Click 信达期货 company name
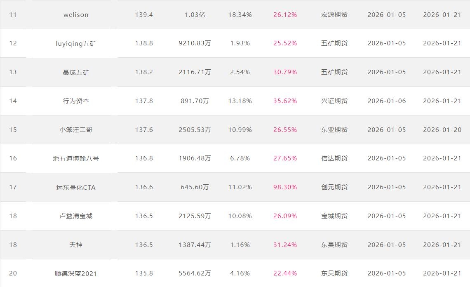470x287 pixels. click(334, 158)
